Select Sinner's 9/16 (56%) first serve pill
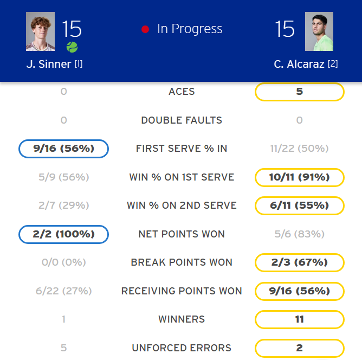This screenshot has height=360, width=362. 63,149
